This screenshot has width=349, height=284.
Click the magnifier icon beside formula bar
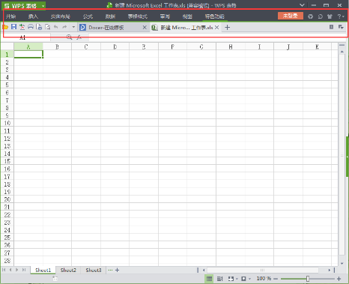pyautogui.click(x=69, y=37)
